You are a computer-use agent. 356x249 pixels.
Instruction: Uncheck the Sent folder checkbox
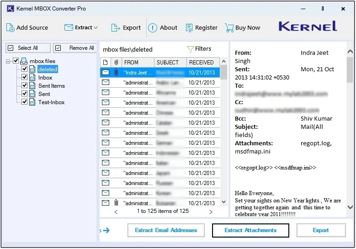[25, 94]
